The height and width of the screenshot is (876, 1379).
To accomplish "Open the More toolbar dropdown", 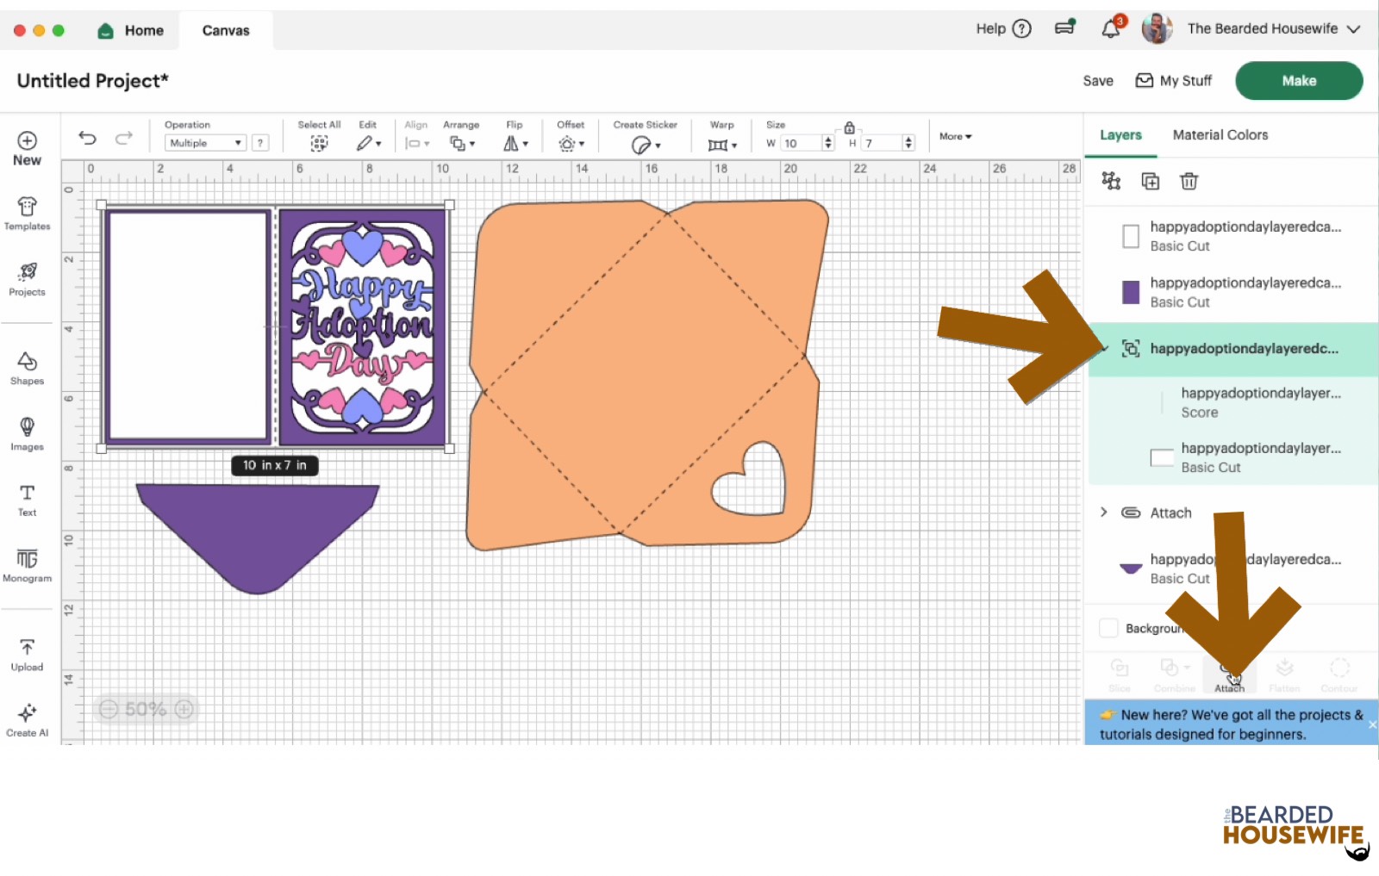I will point(955,136).
